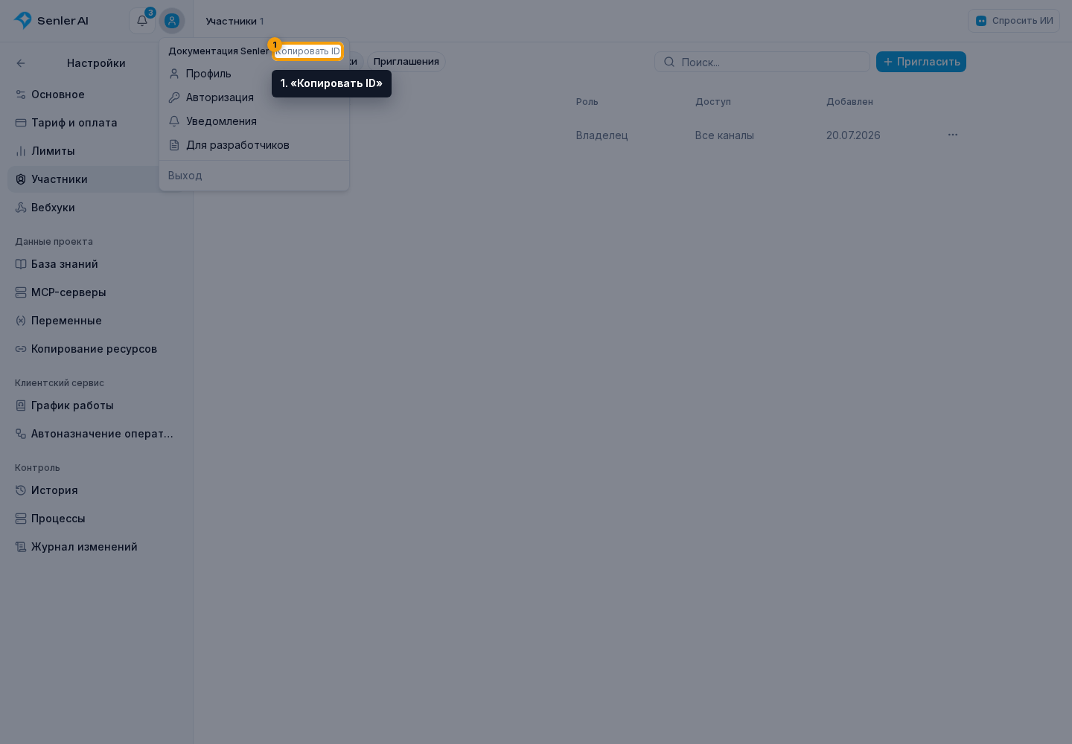Click Выход to log out
The image size is (1072, 744).
[254, 176]
